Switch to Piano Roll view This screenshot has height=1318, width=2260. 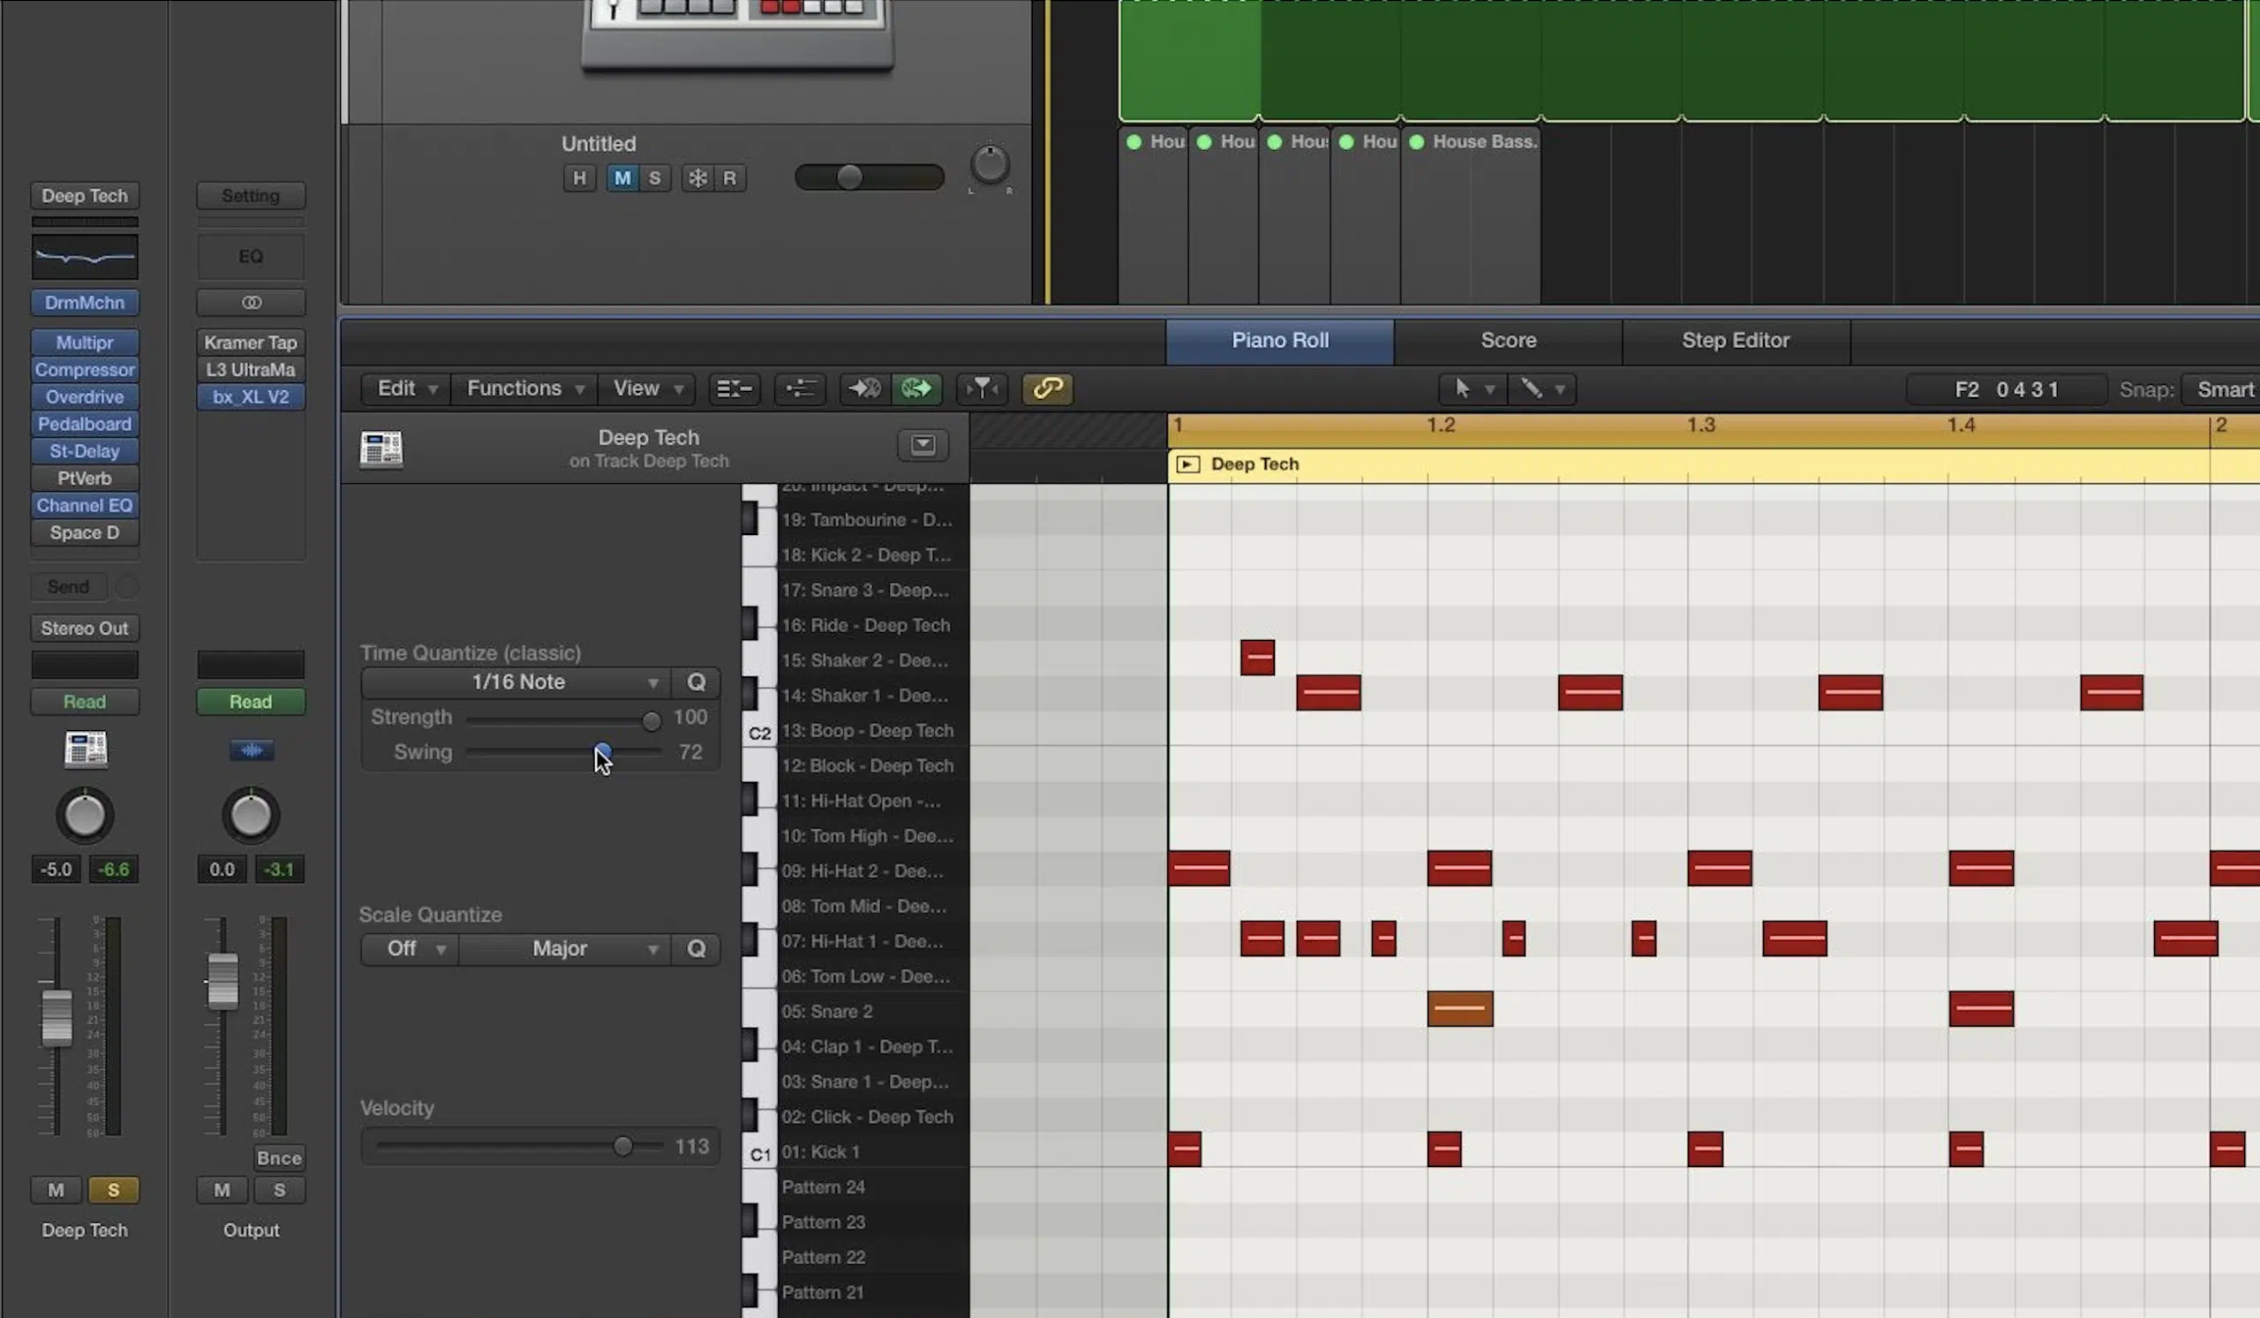1278,341
